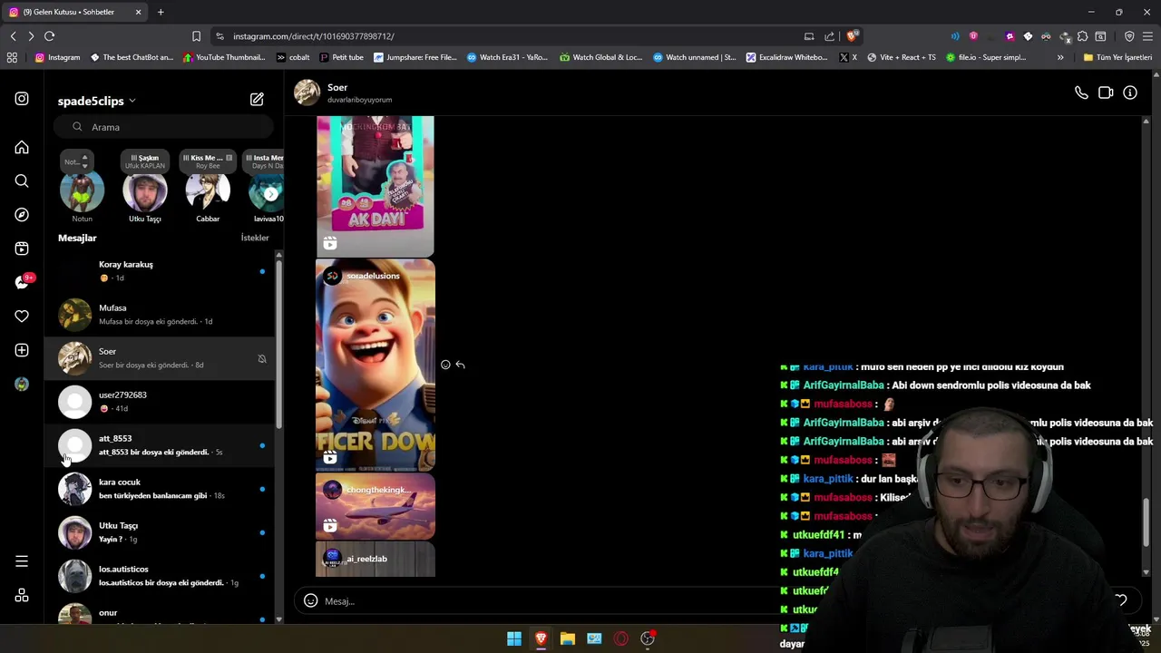Open soradelusions username on reel
This screenshot has width=1161, height=653.
coord(373,276)
